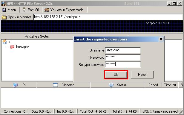The height and width of the screenshot is (115, 184).
Task: Click VFS: 1 items - not saved
Action: tap(160, 111)
